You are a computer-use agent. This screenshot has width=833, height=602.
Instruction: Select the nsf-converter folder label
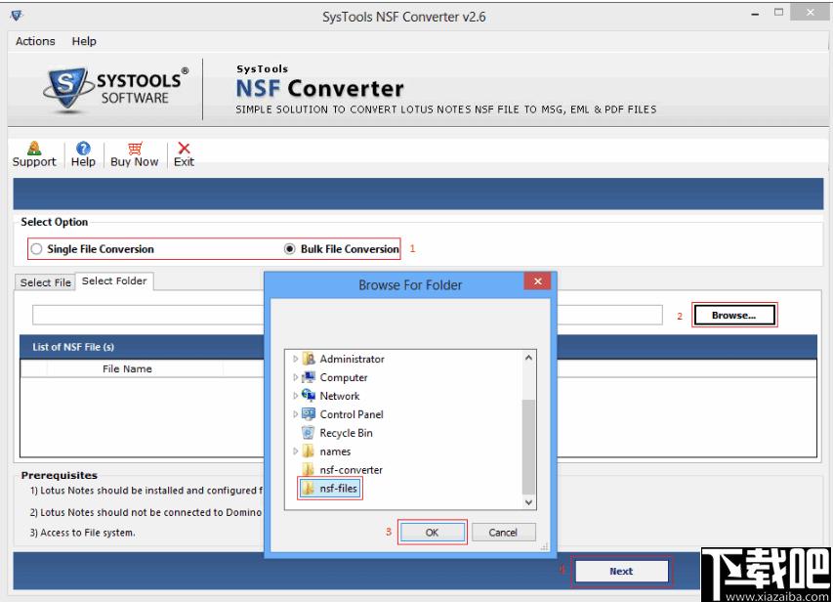pyautogui.click(x=351, y=470)
